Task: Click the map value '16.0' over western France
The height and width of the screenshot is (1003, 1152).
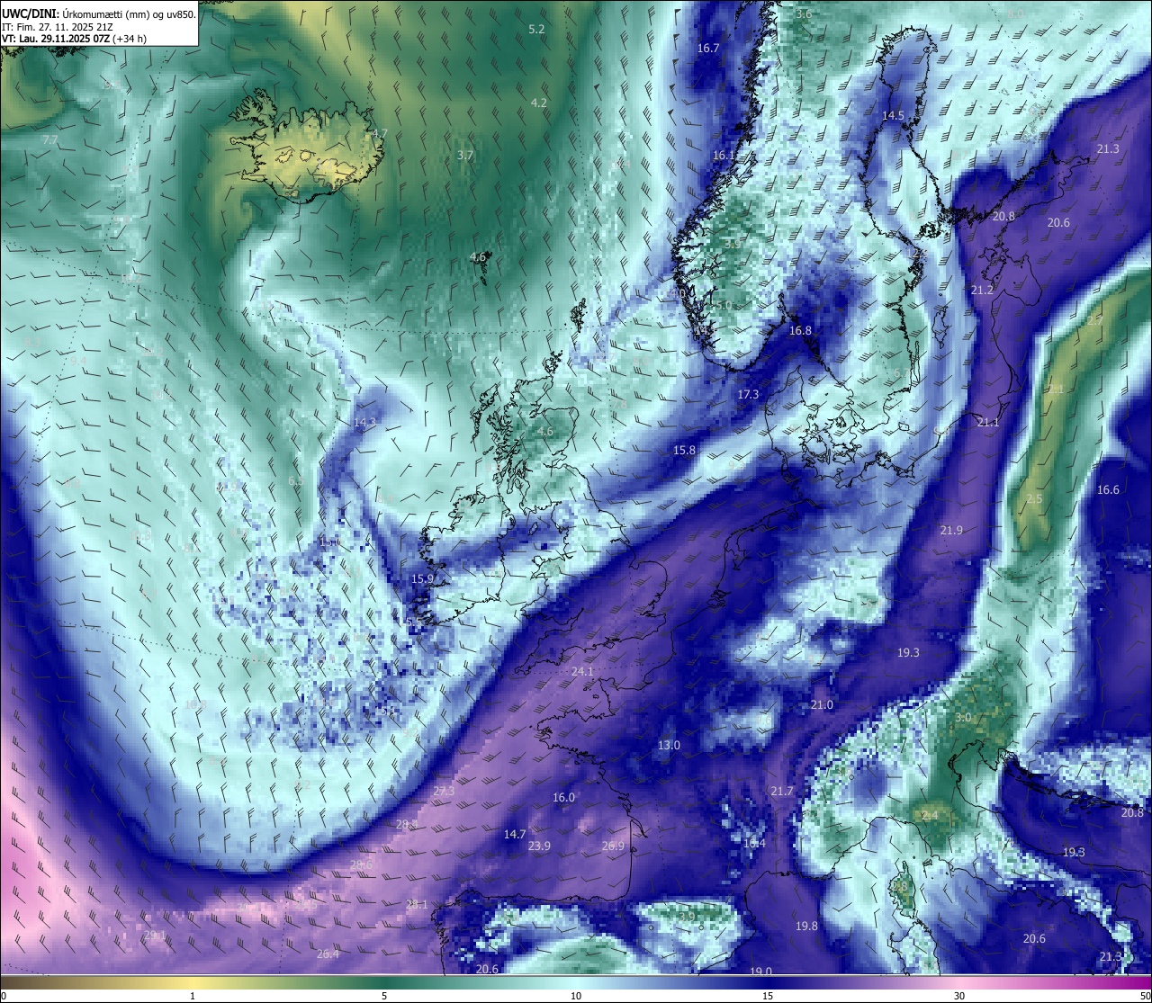Action: point(563,797)
